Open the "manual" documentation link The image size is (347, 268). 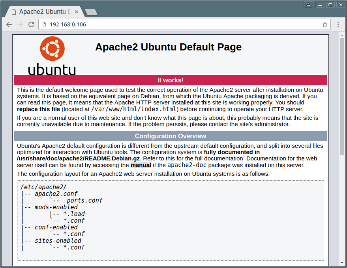point(141,165)
